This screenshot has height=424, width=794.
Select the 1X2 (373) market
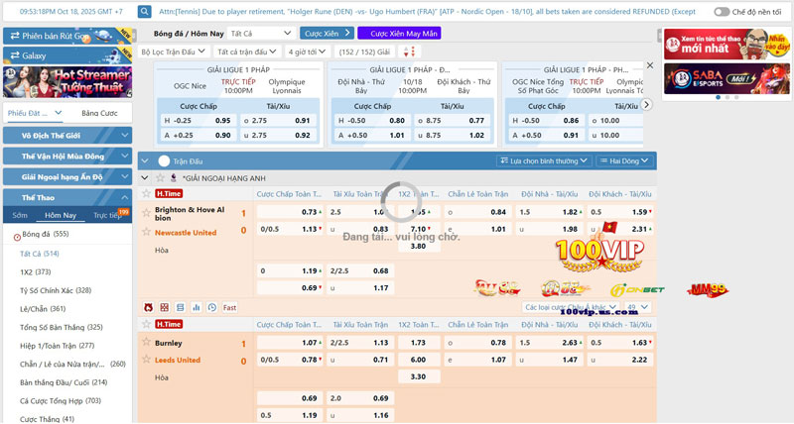[x=36, y=271]
